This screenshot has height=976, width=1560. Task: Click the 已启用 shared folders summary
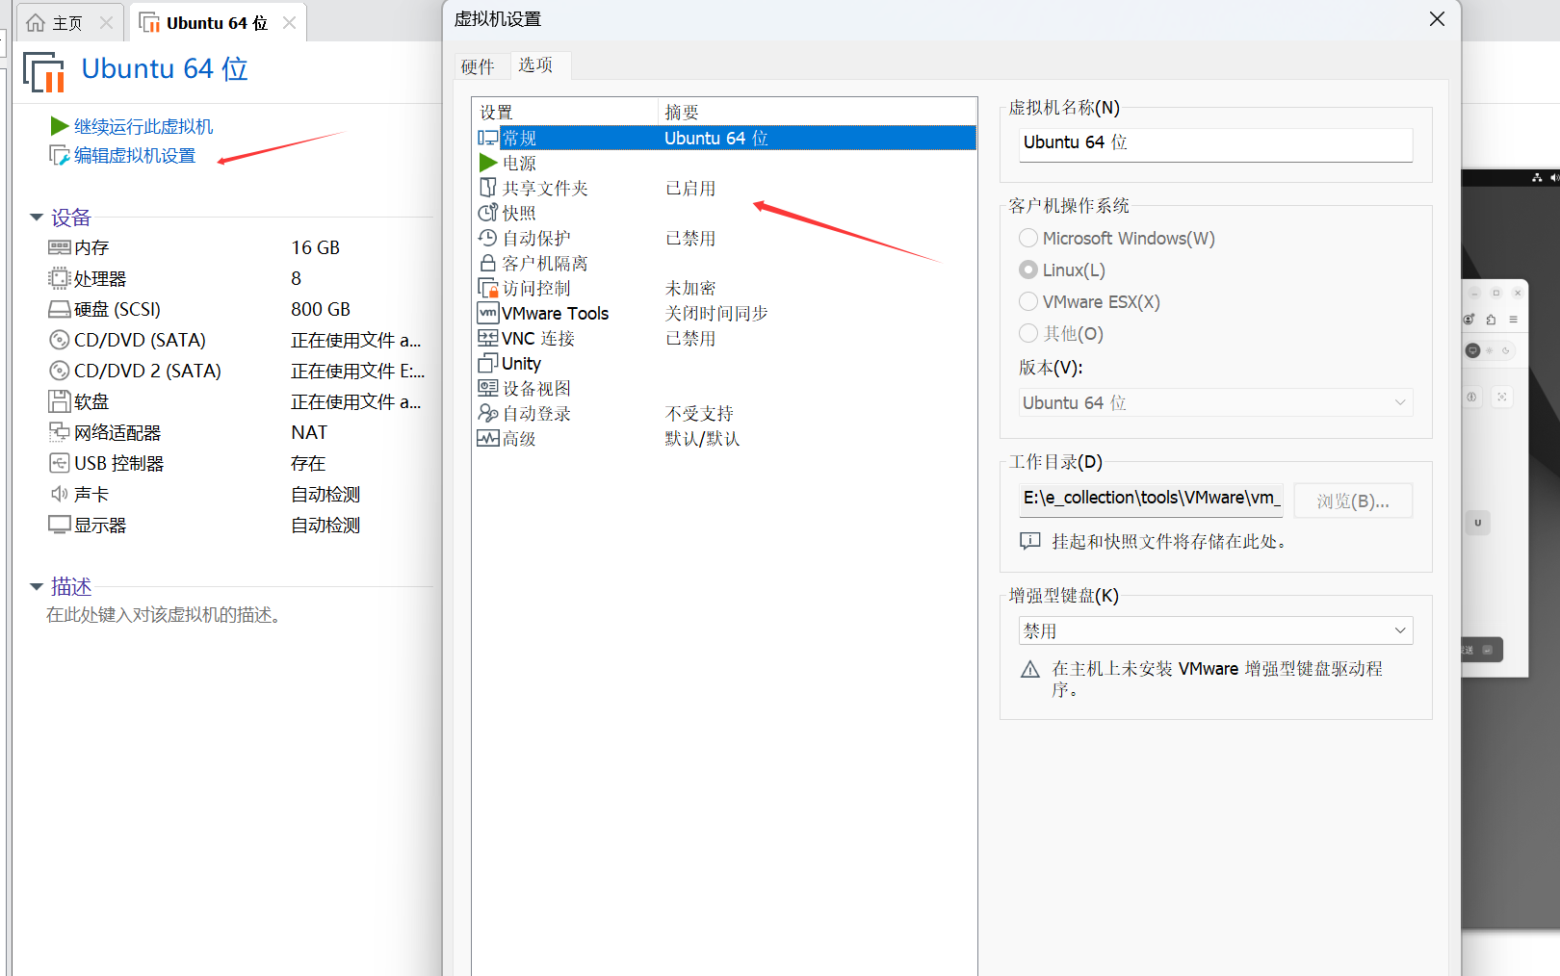tap(690, 189)
